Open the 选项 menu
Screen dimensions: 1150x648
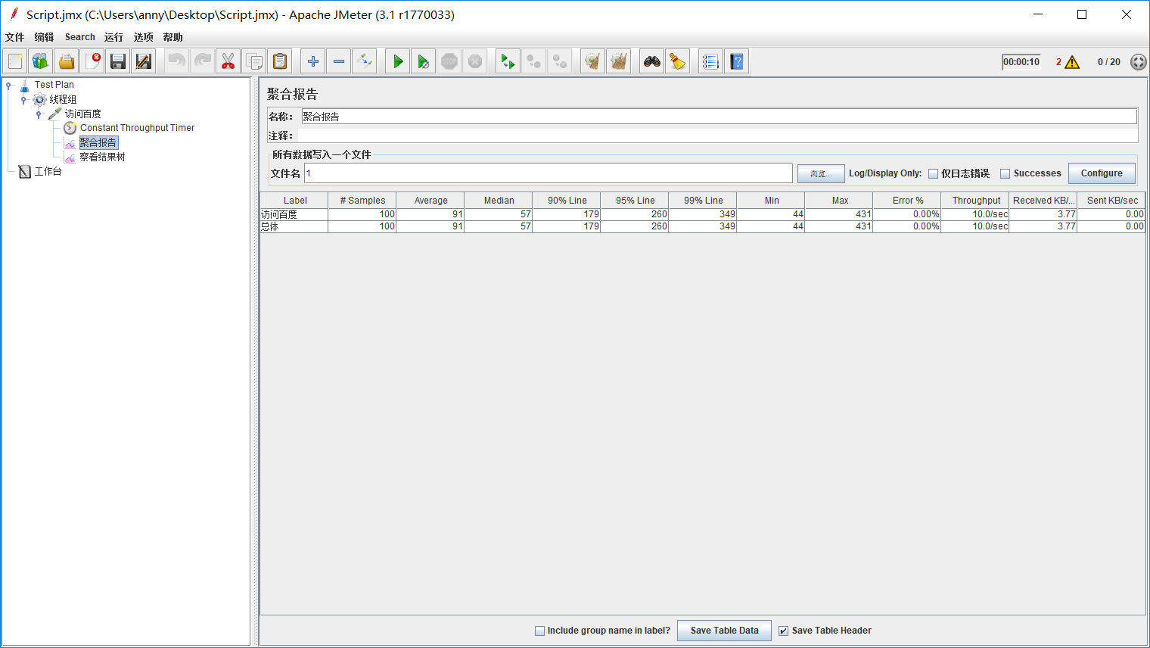click(143, 37)
